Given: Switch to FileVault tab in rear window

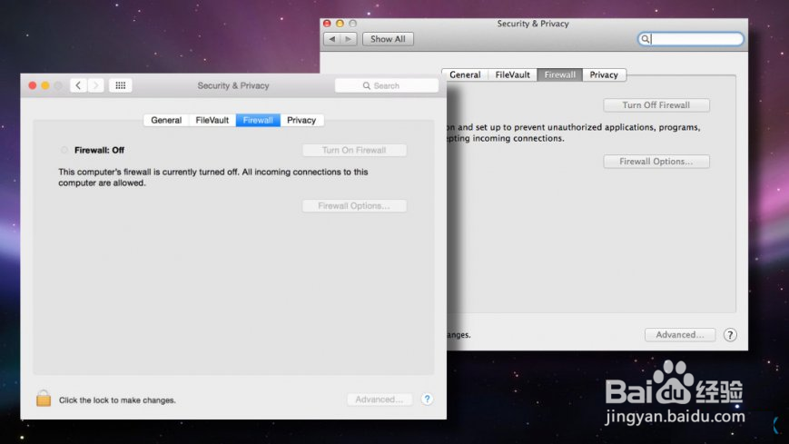Looking at the screenshot, I should tap(512, 74).
